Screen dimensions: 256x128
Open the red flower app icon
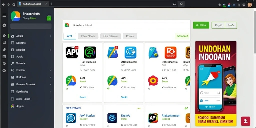[x=153, y=80]
